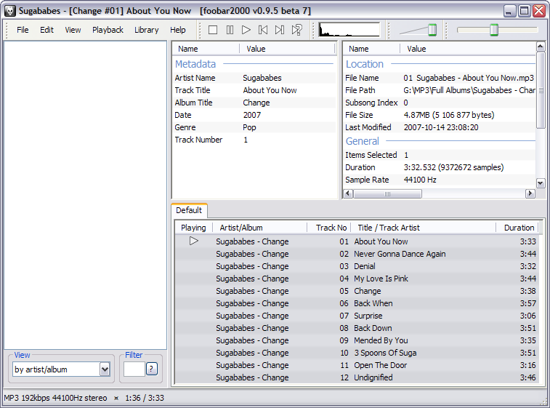Click status bar 'MP3 192kbps 44100Hz stereo'
This screenshot has width=550, height=408.
pos(55,398)
